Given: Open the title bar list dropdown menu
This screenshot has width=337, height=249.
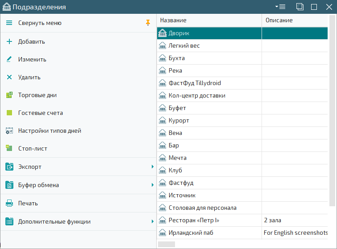Looking at the screenshot, I should (280, 7).
